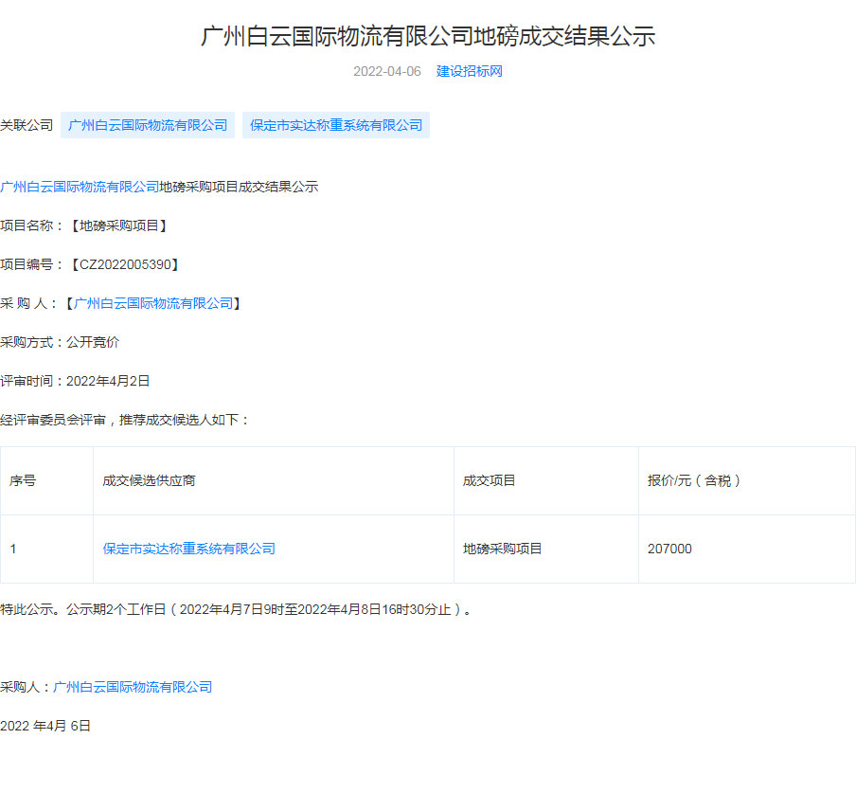This screenshot has height=793, width=856.
Task: Select the 报价/元（含税） column header
Action: tap(694, 480)
